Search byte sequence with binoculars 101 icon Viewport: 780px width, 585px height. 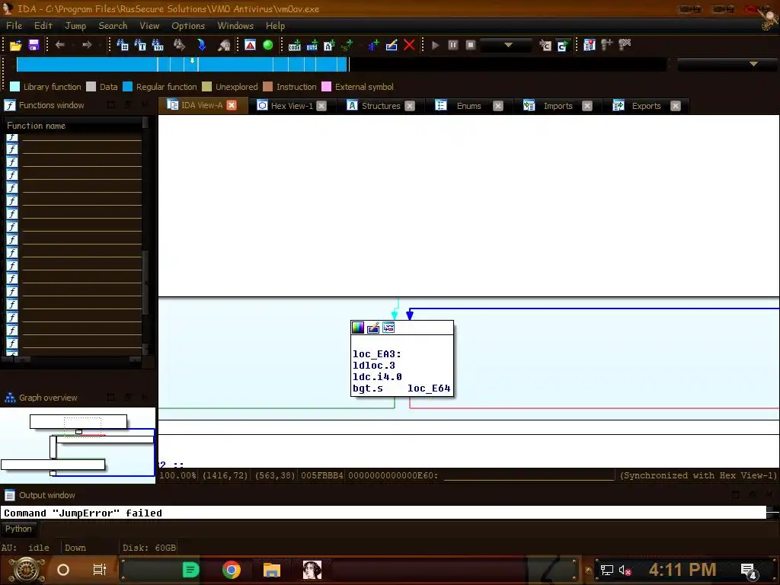pyautogui.click(x=158, y=45)
